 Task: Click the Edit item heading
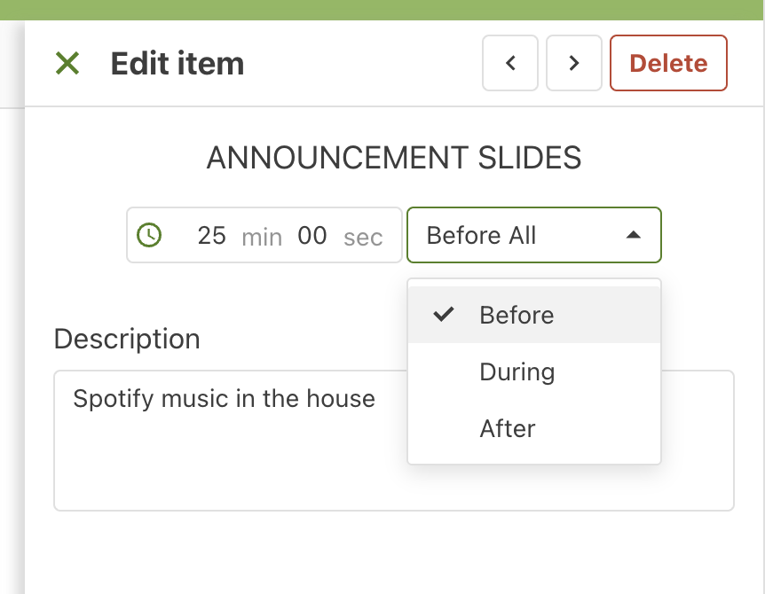177,63
